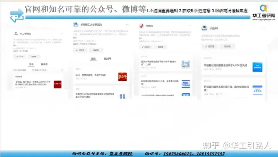Open the 华南理工大学研招办 account avatar

coord(76,25)
